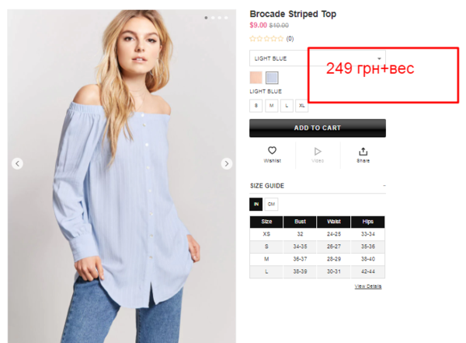Select the second image carousel dot

[213, 18]
